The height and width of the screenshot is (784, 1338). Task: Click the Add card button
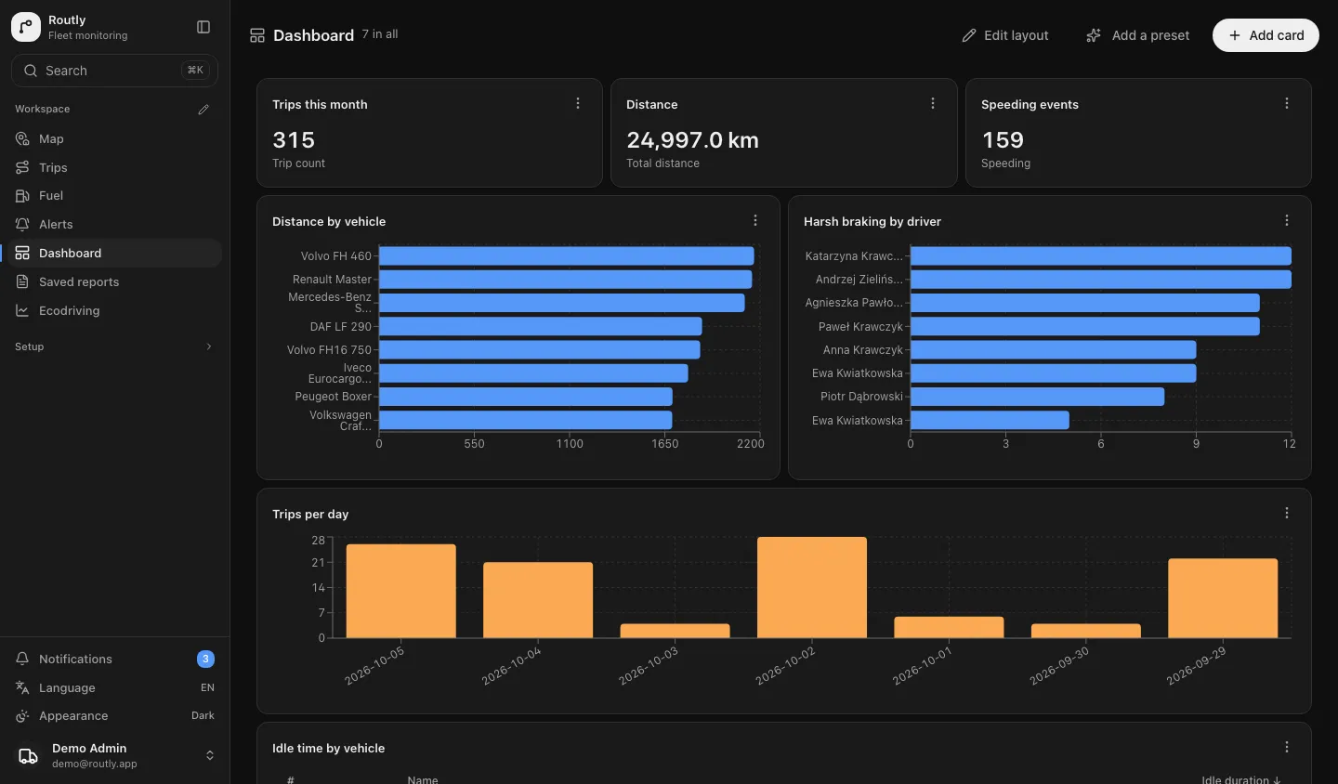click(x=1266, y=35)
